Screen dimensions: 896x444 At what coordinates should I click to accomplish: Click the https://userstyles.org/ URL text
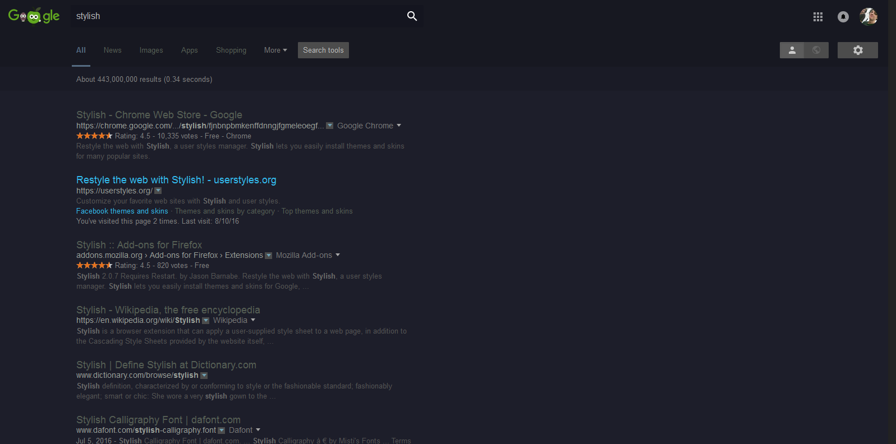(114, 191)
